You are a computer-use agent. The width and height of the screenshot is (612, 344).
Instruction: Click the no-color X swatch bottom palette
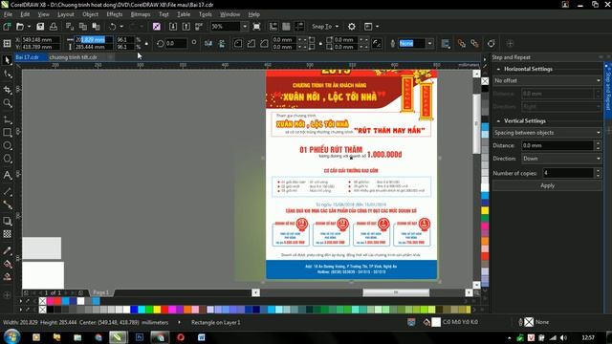tap(42, 310)
